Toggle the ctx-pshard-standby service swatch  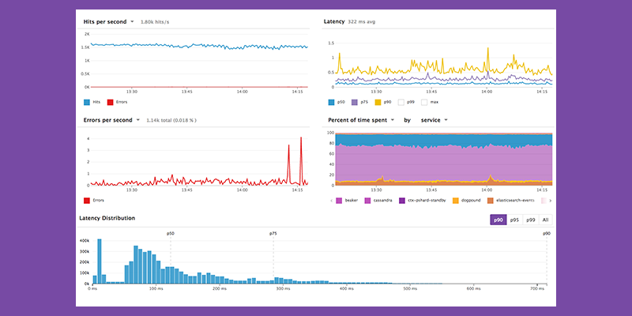(x=402, y=201)
